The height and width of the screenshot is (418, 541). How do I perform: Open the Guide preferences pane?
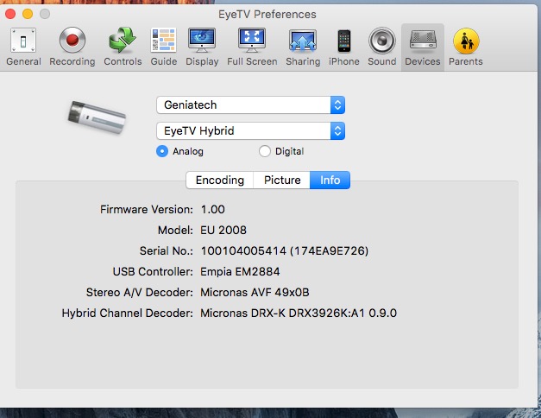[164, 47]
